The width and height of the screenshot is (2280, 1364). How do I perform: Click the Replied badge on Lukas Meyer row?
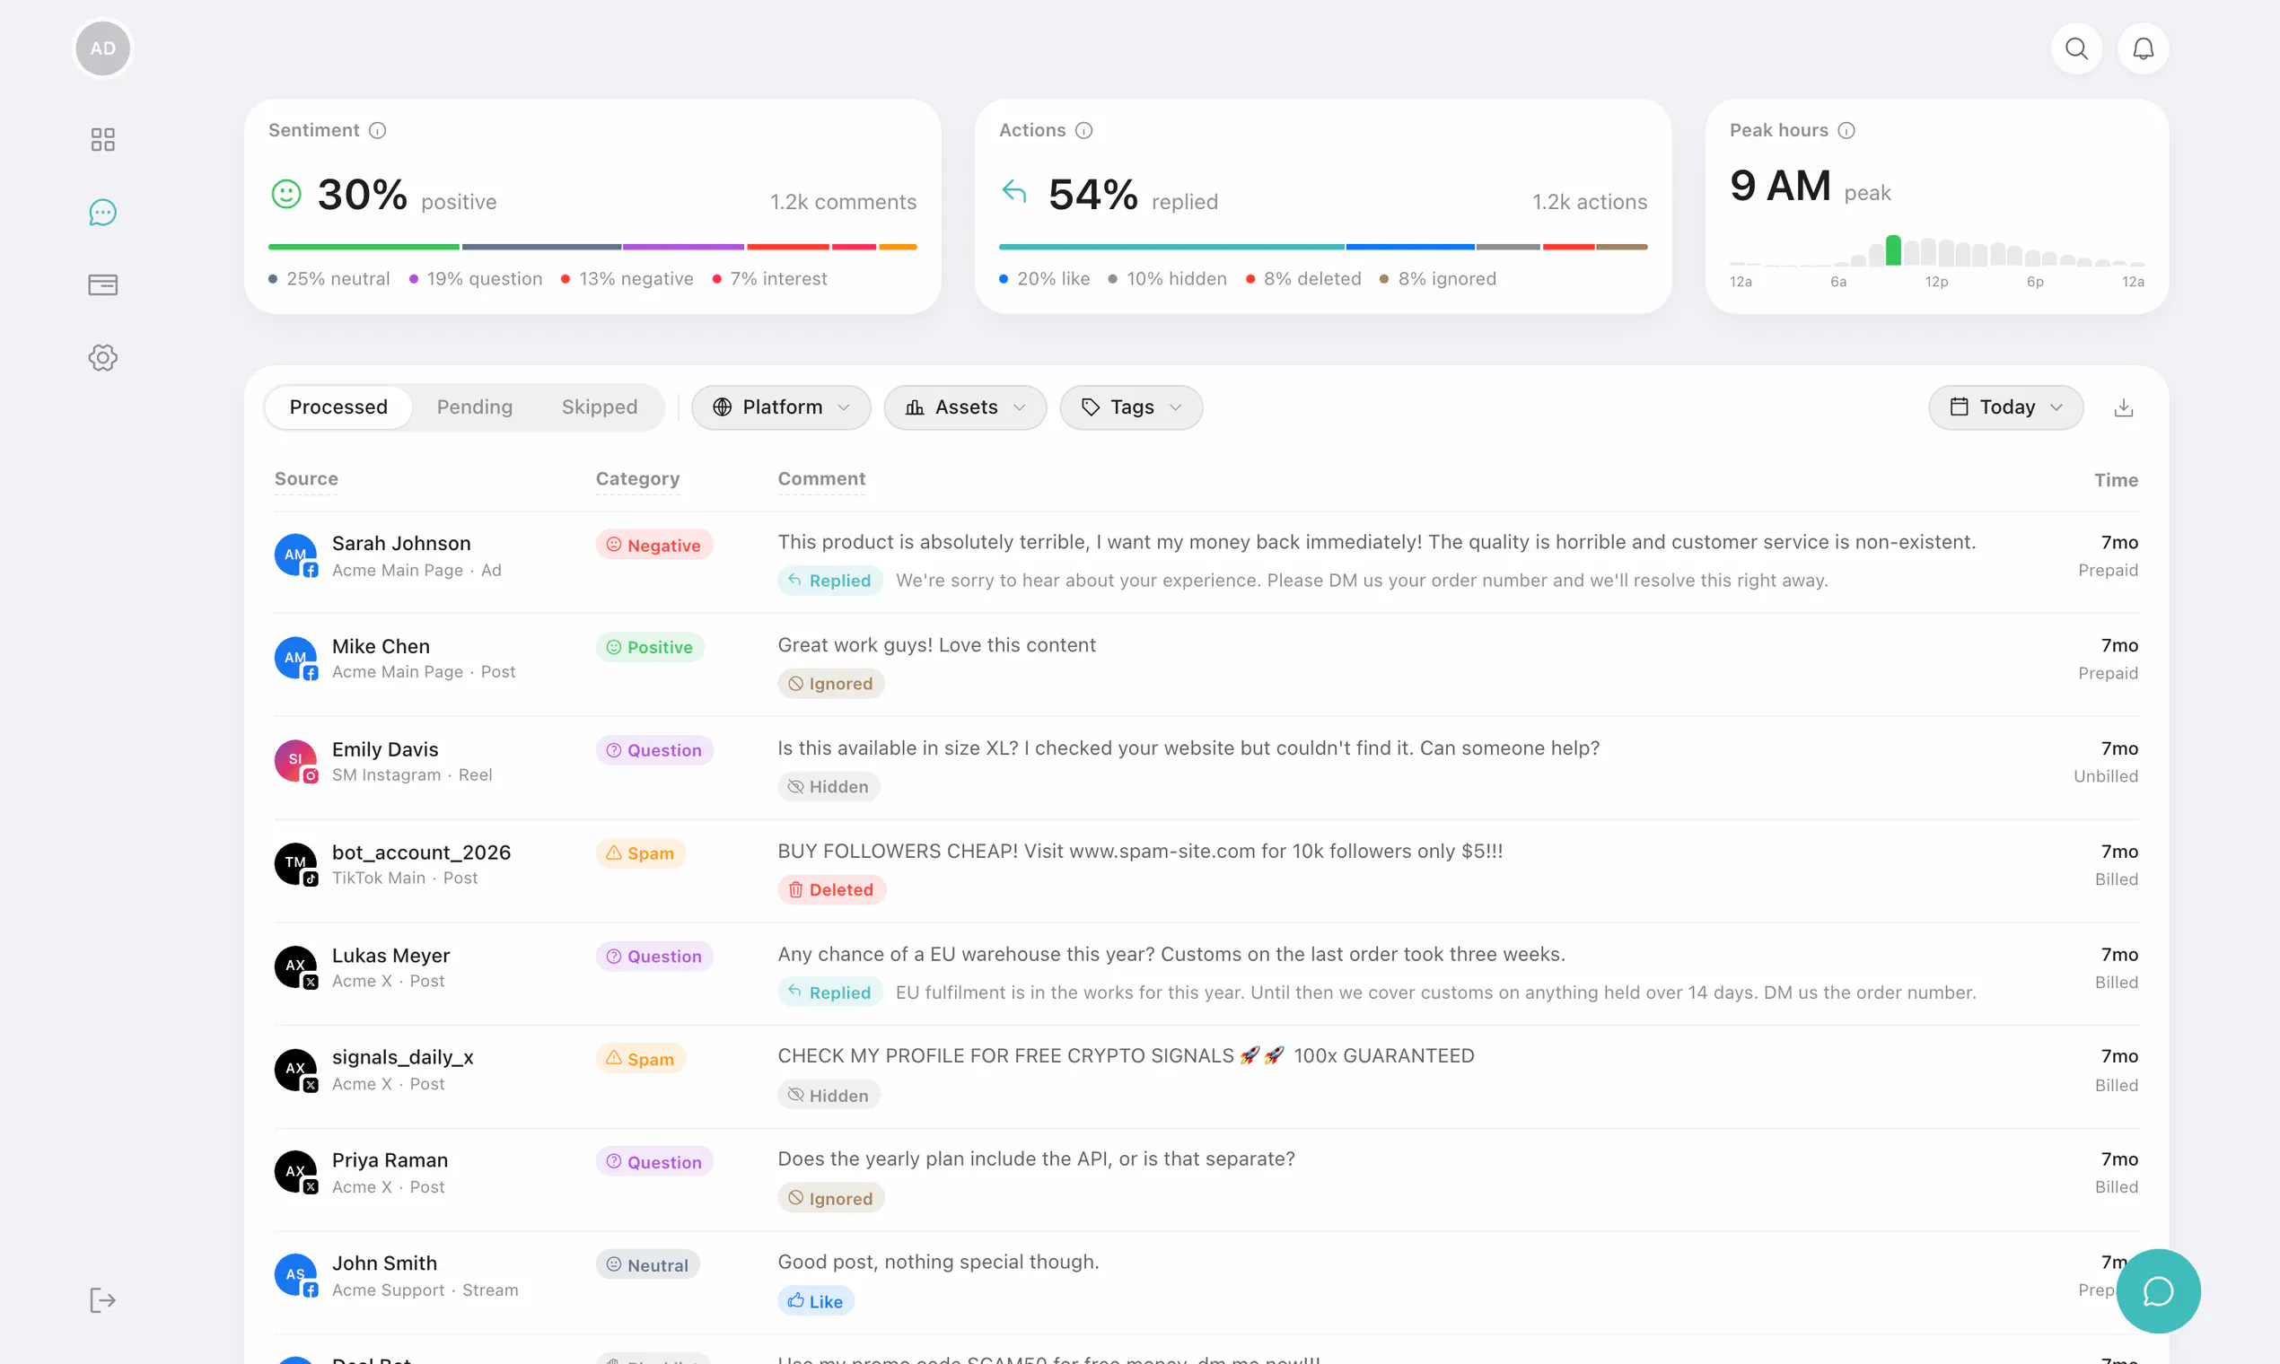(830, 992)
